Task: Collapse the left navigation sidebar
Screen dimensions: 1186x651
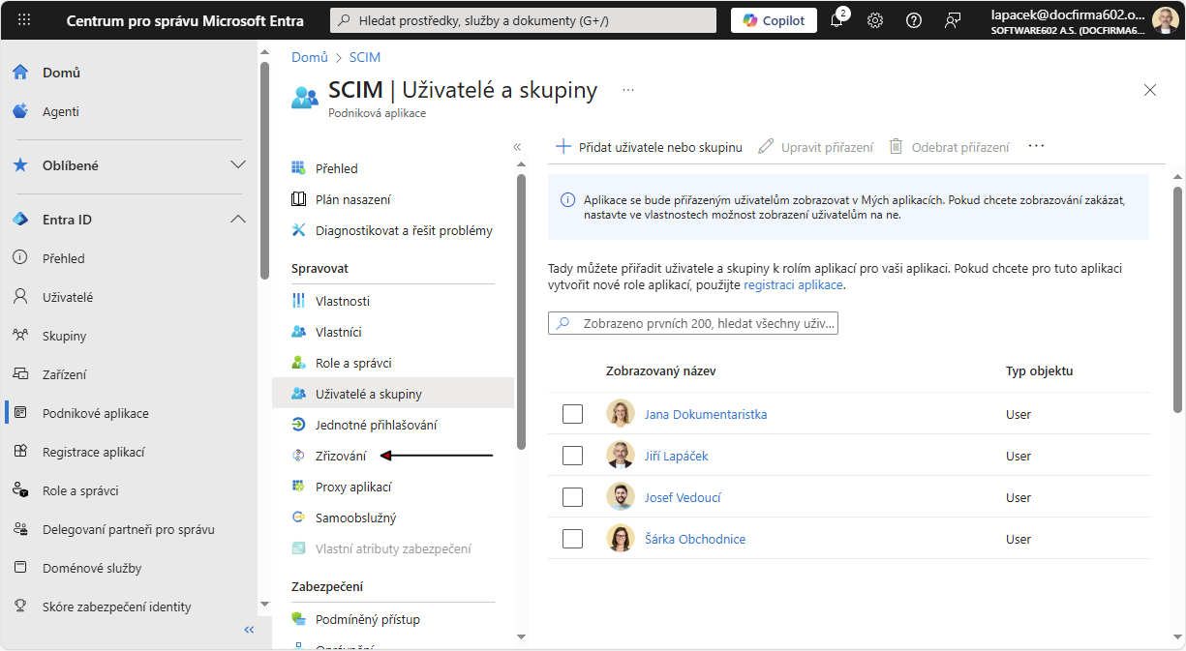Action: coord(249,630)
